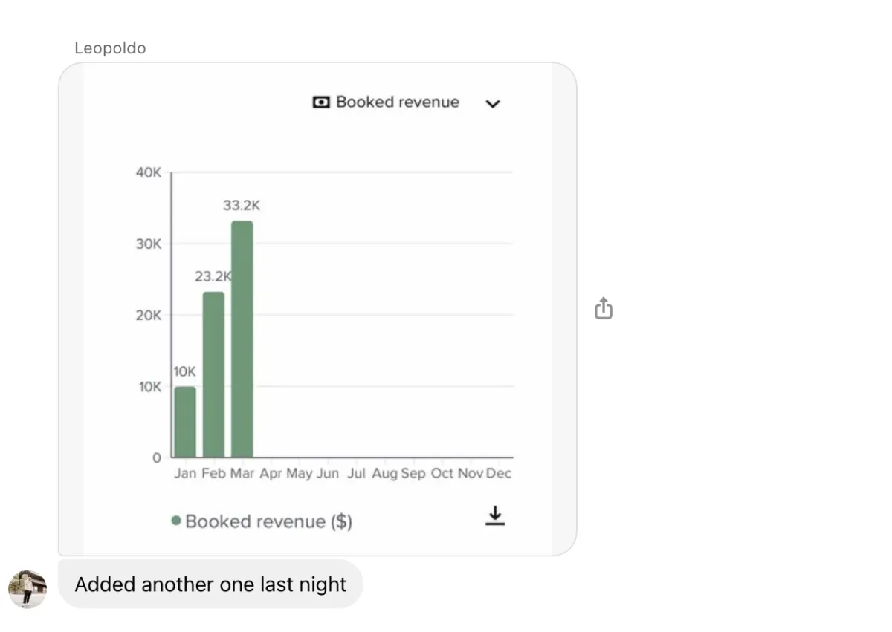Click Leopoldo's profile avatar

click(x=28, y=589)
